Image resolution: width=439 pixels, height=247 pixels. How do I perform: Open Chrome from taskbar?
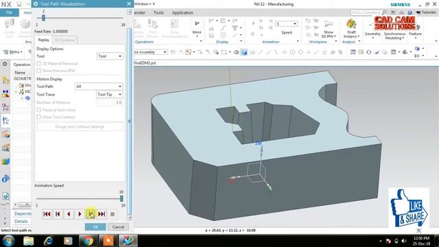(x=88, y=241)
